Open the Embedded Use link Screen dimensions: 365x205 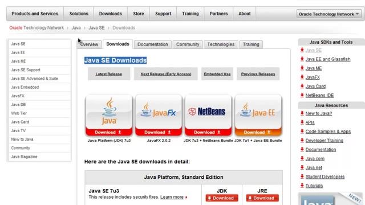click(217, 74)
